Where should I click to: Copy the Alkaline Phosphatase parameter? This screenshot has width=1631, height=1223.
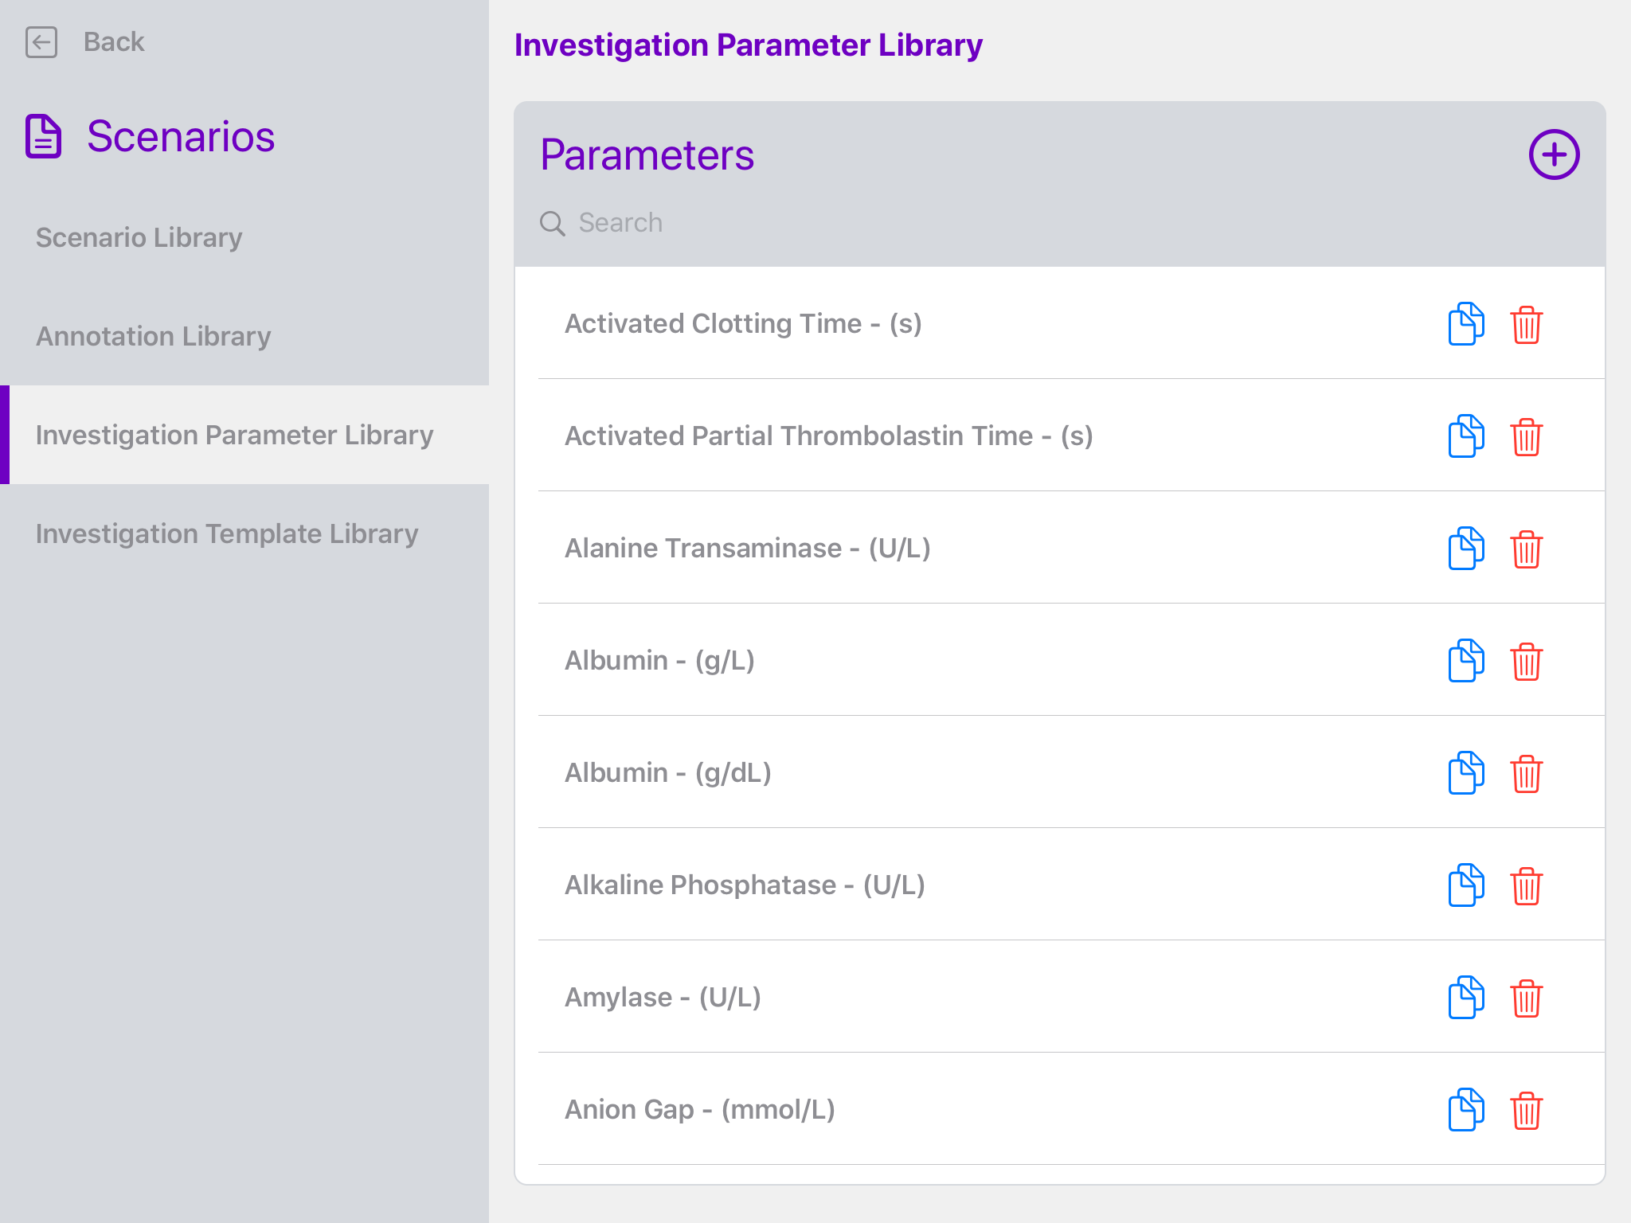coord(1465,885)
